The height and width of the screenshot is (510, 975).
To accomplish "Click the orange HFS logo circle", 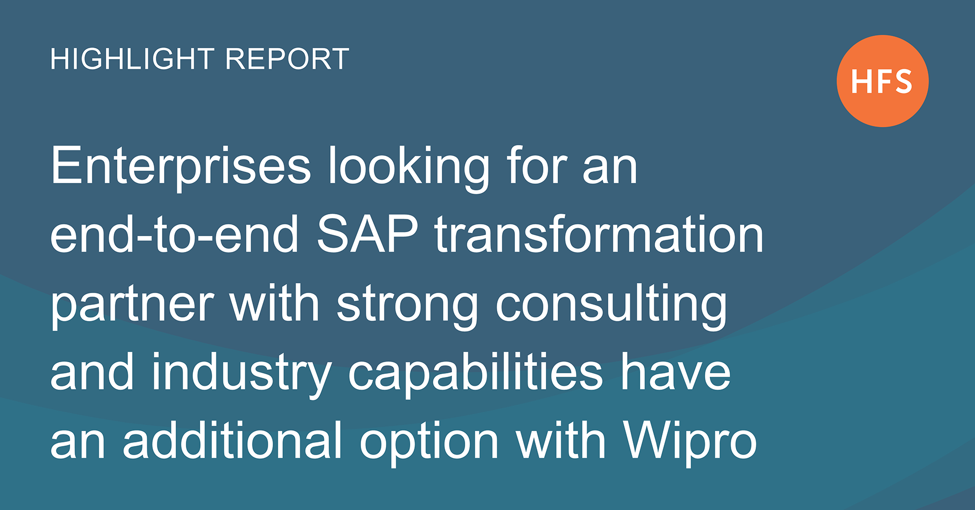I will [x=883, y=81].
